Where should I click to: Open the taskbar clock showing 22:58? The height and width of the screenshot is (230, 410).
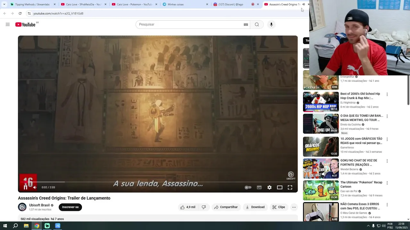[x=401, y=226]
